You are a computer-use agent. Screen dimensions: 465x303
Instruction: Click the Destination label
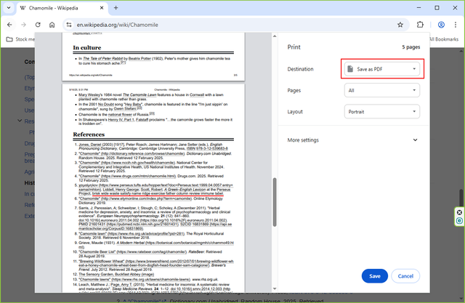(x=300, y=69)
